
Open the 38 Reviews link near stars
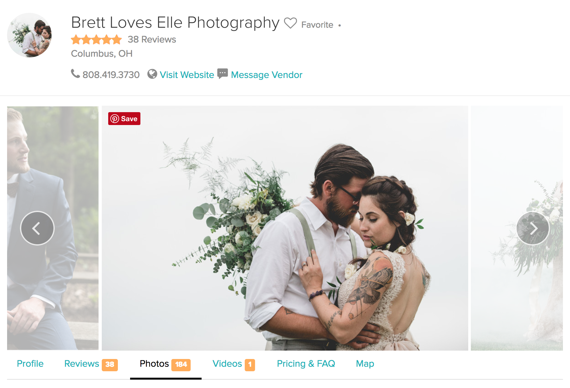pyautogui.click(x=152, y=39)
